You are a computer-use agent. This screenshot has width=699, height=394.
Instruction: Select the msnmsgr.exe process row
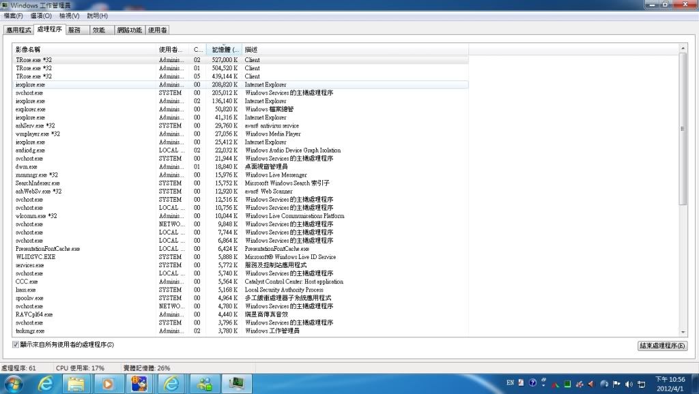click(241, 175)
